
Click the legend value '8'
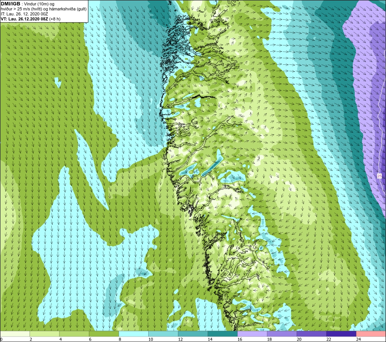[x=120, y=339]
